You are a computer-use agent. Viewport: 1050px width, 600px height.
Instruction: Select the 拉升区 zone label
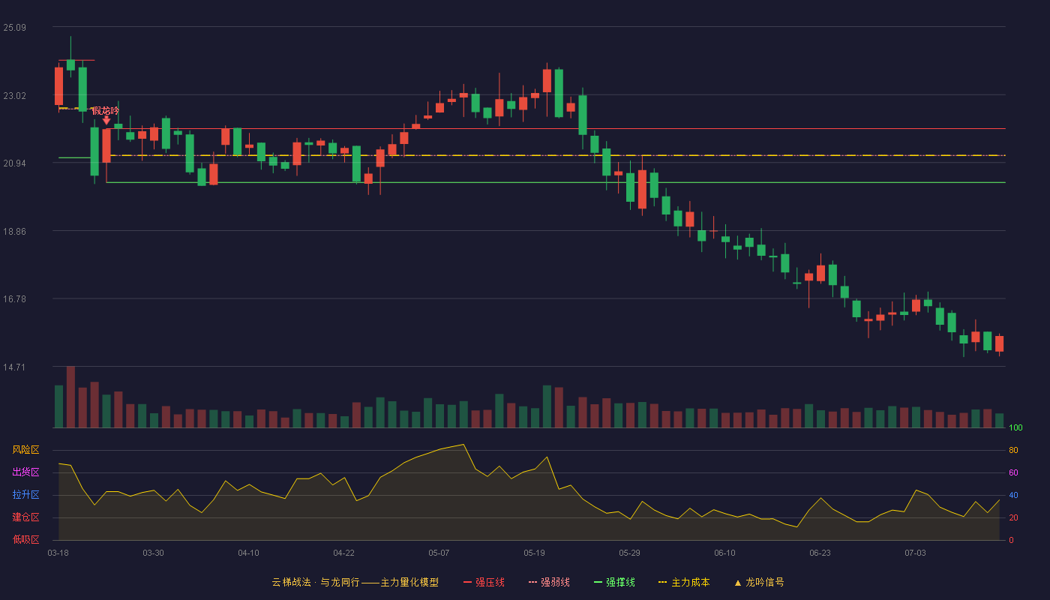[25, 495]
